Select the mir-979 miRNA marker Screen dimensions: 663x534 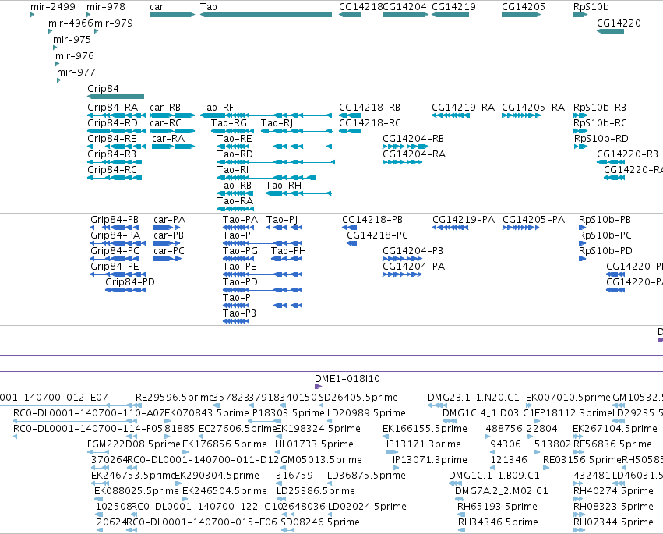[x=97, y=31]
